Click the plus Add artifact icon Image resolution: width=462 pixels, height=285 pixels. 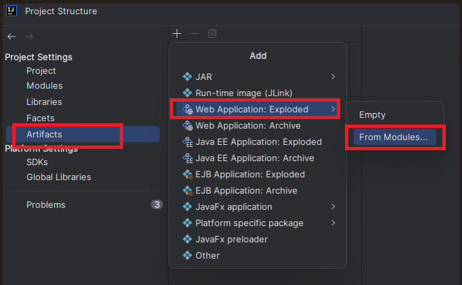click(177, 34)
